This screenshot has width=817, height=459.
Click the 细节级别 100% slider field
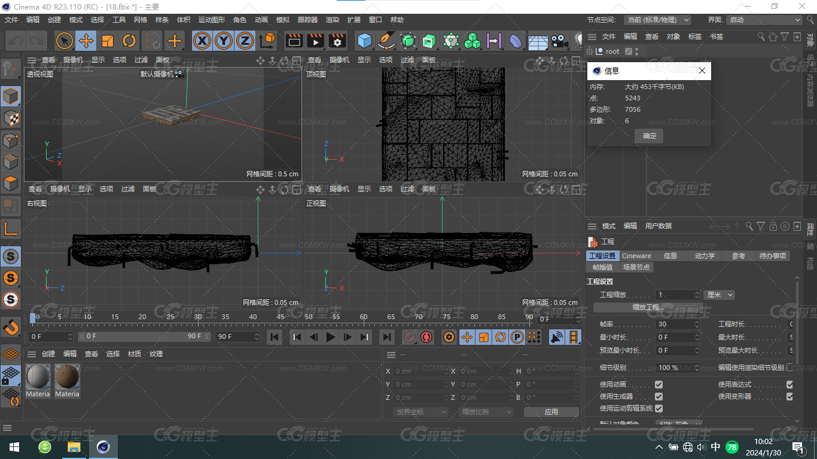tap(677, 368)
